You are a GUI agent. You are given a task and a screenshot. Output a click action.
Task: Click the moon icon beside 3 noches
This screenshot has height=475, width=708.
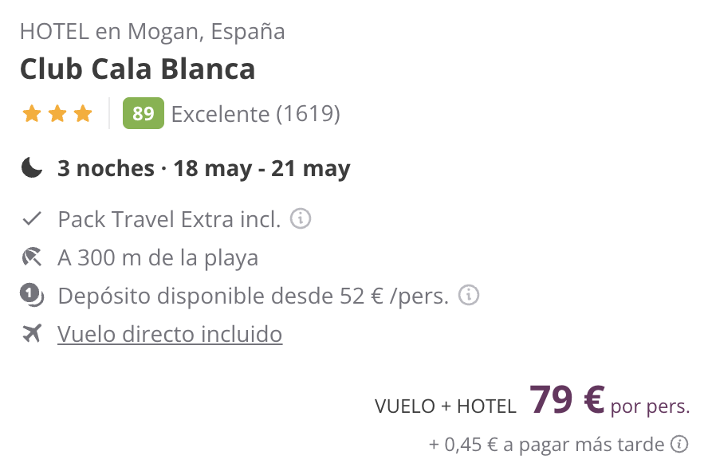(x=32, y=167)
